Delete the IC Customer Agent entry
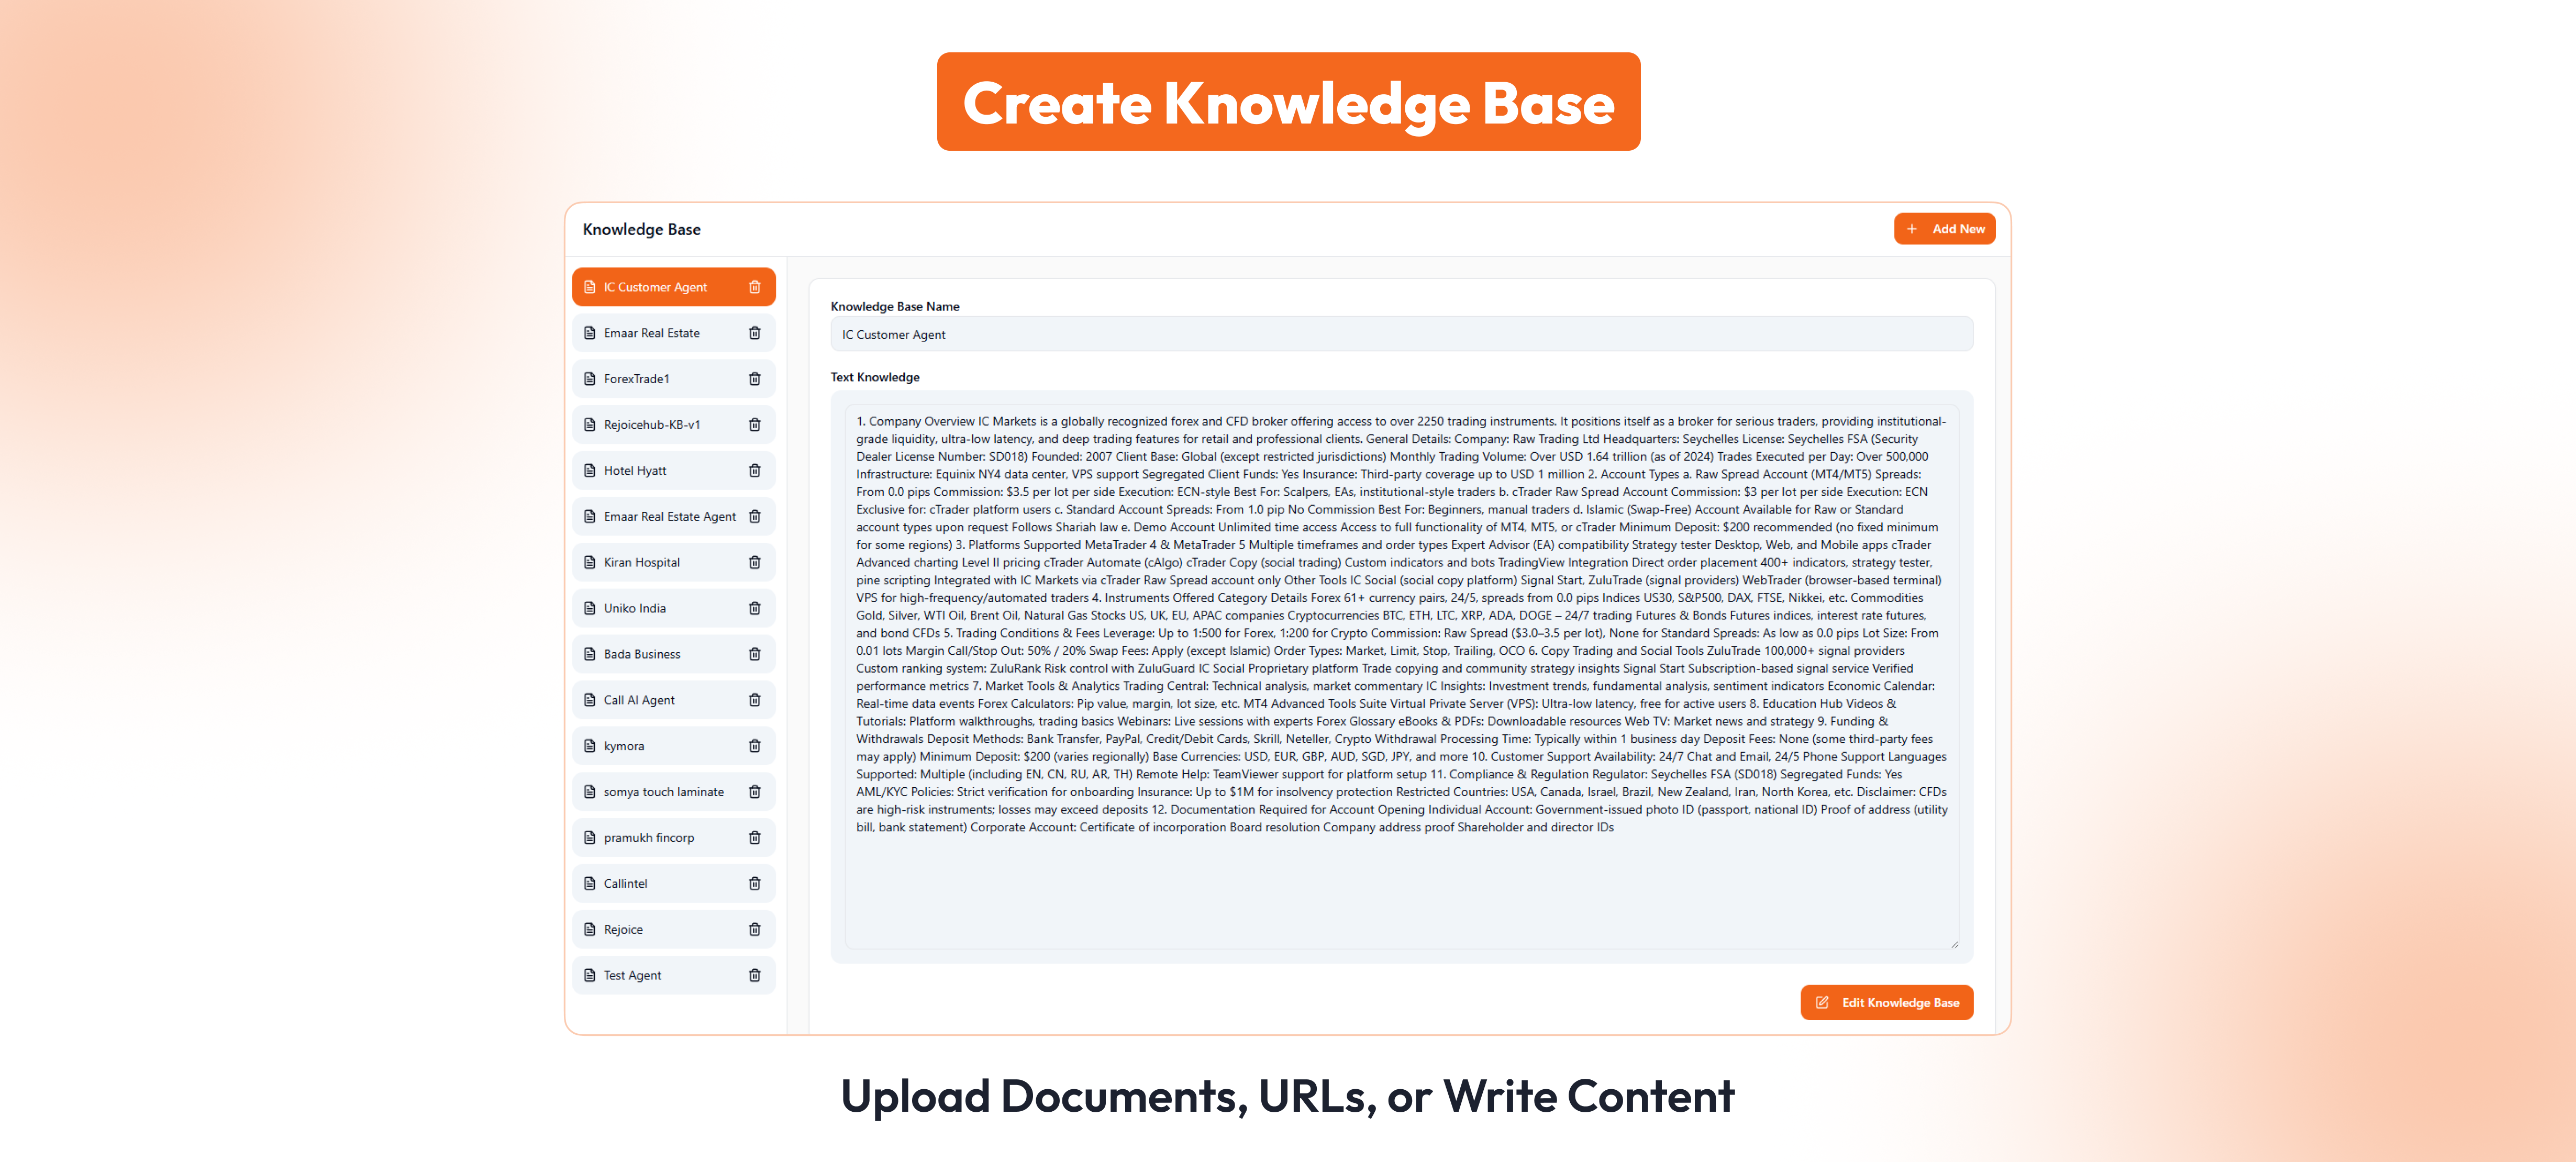The image size is (2576, 1162). pyautogui.click(x=754, y=287)
